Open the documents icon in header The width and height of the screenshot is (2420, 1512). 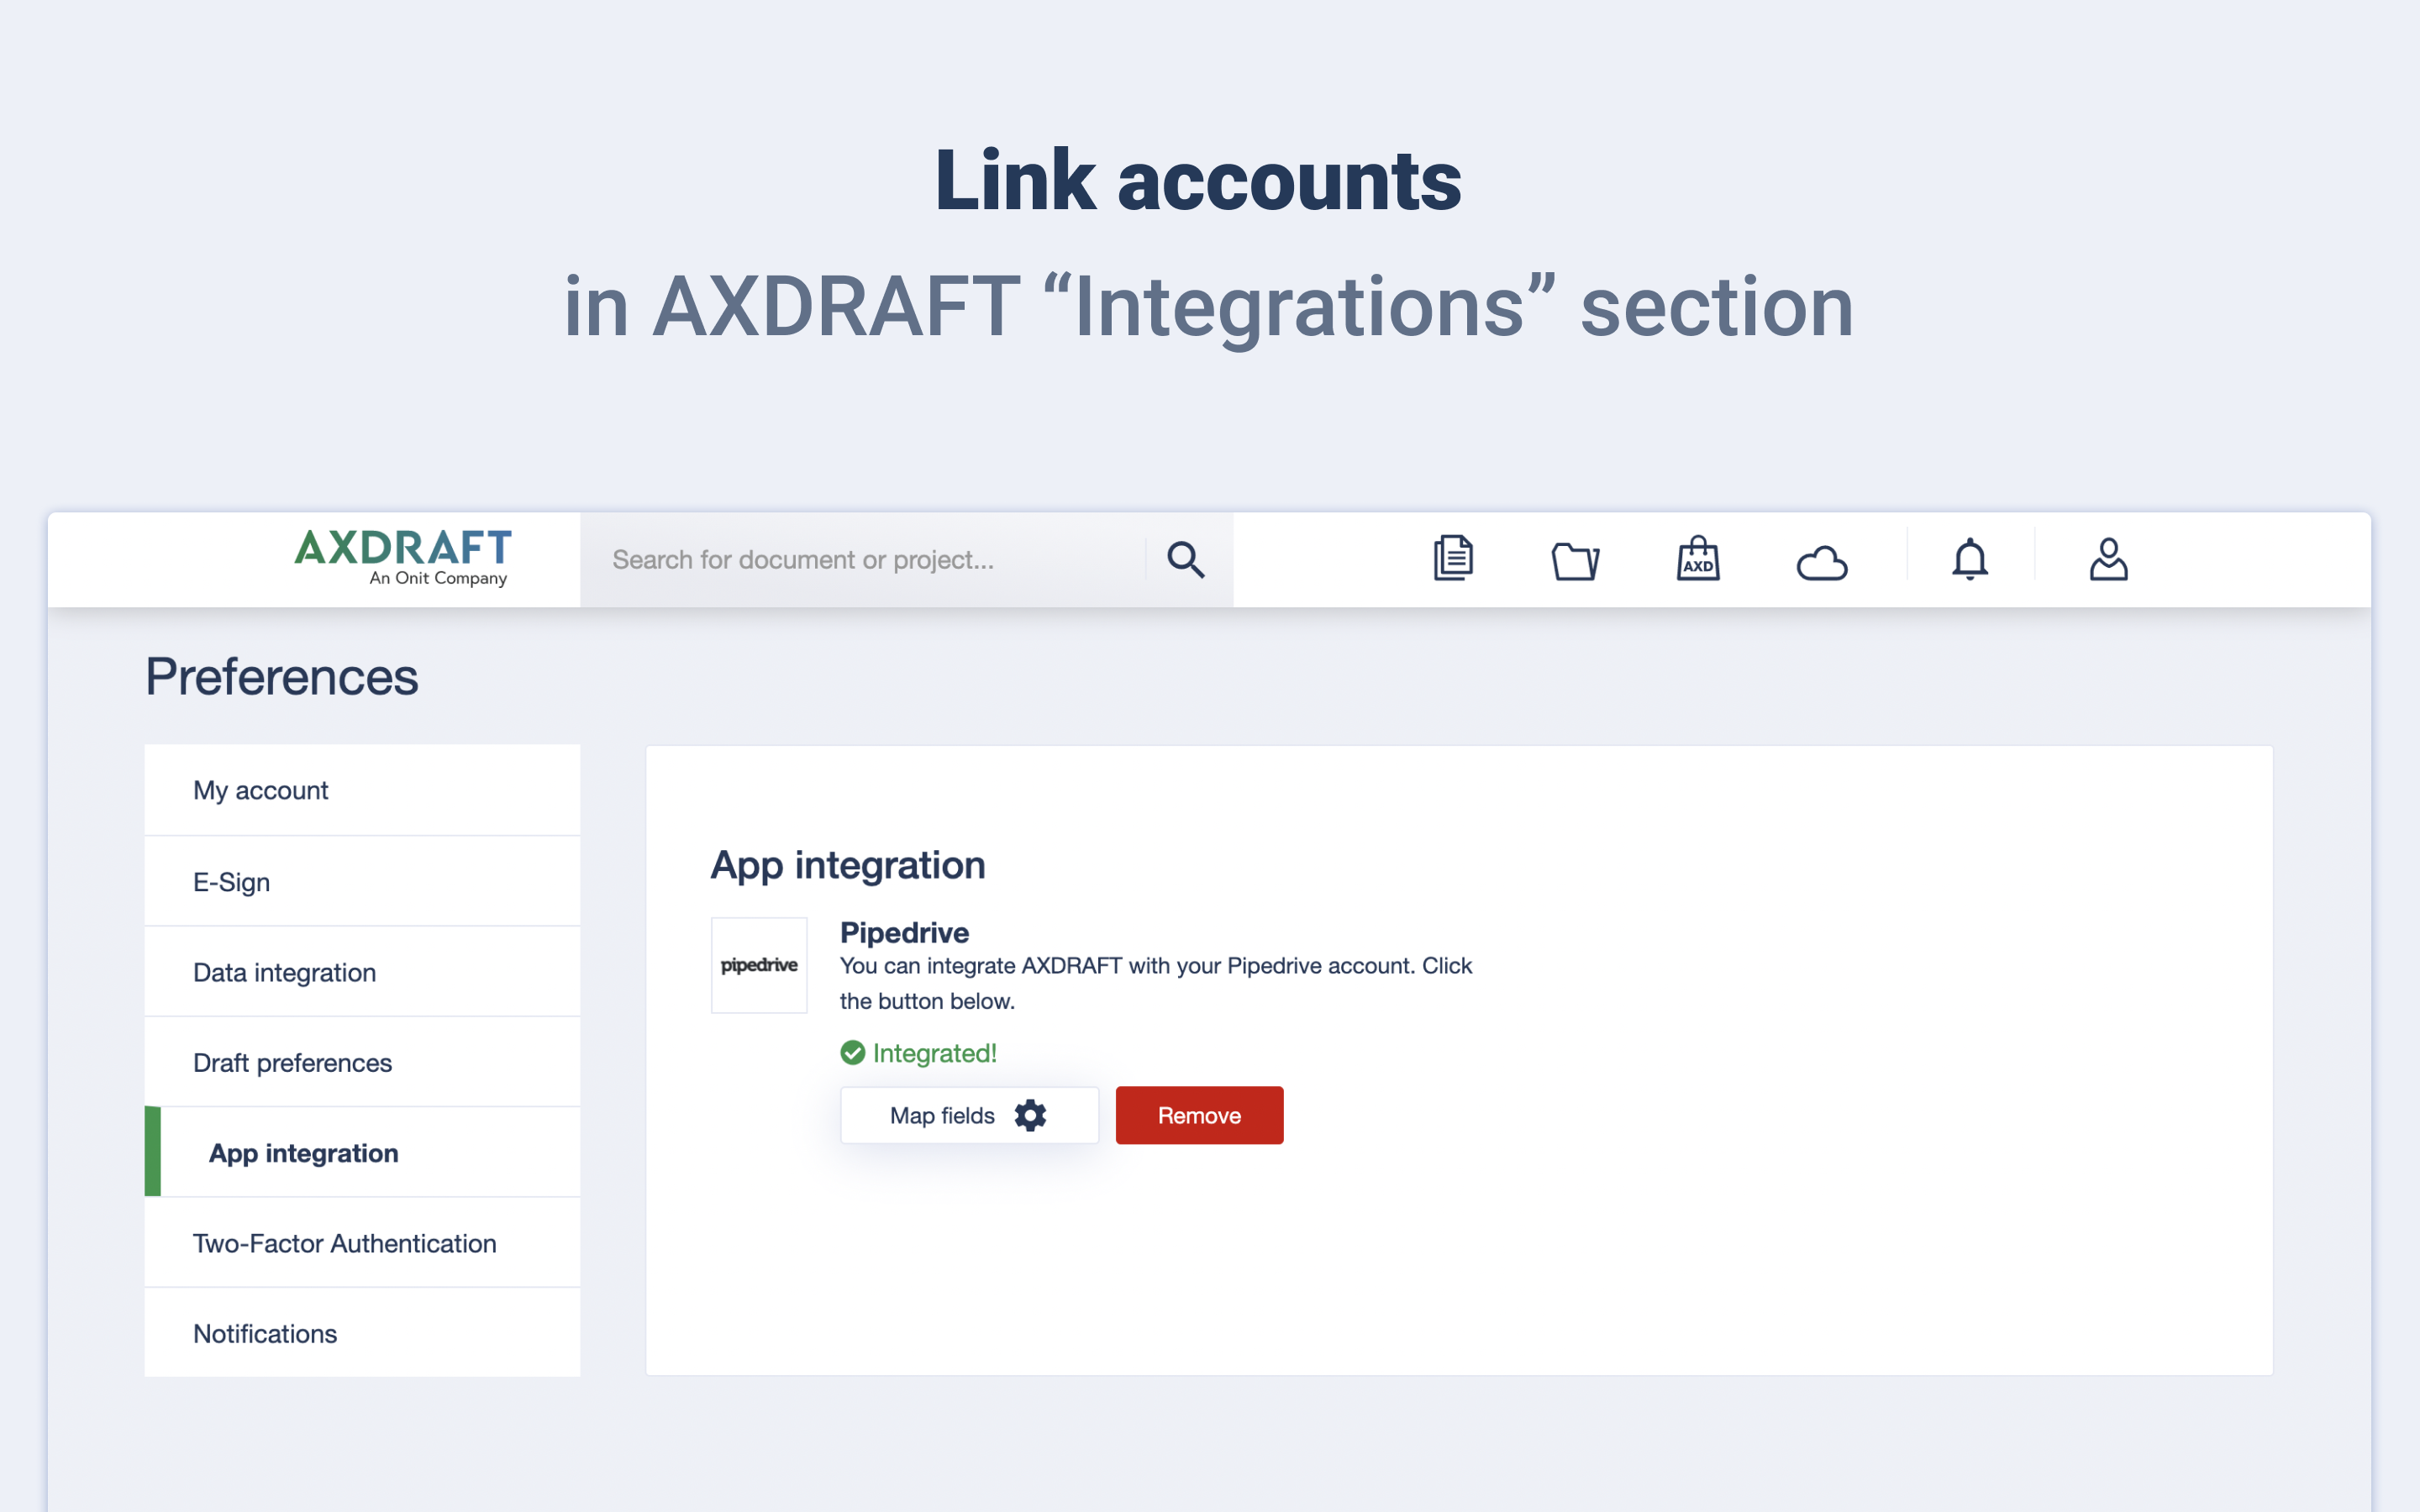click(x=1453, y=558)
